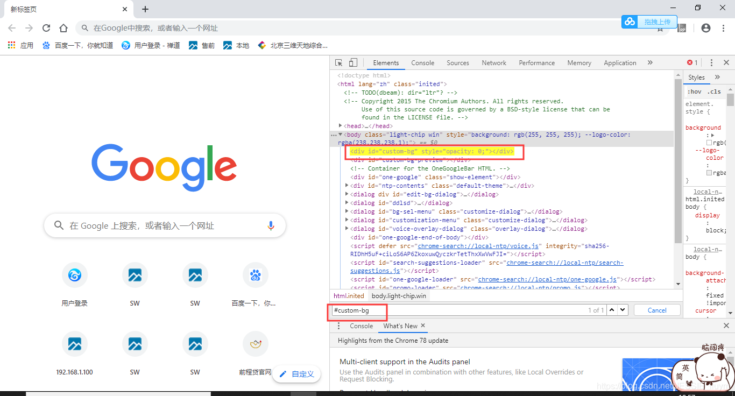Switch to the Sources tab
Screen dimensions: 735x396
pos(458,63)
